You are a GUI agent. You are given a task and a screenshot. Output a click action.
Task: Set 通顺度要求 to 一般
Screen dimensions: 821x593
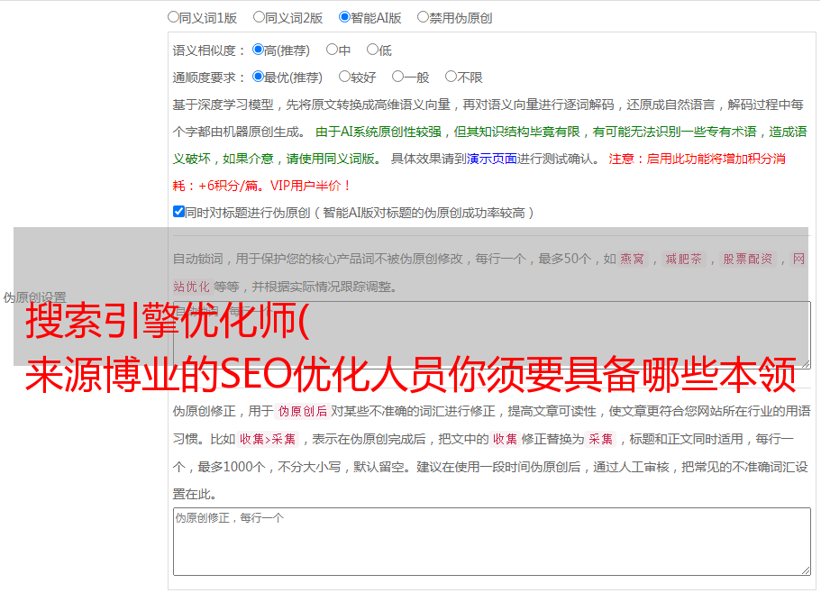point(398,77)
